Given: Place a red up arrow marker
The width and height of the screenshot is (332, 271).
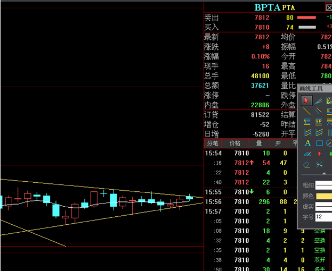Looking at the screenshot, I should 319,154.
